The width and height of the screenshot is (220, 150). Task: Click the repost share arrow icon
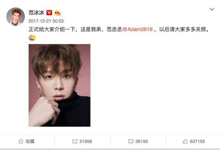tap(75, 141)
